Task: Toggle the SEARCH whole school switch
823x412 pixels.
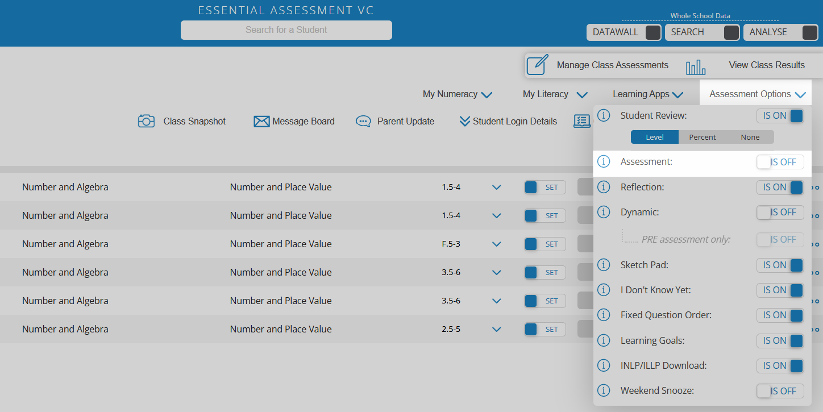Action: pos(731,32)
